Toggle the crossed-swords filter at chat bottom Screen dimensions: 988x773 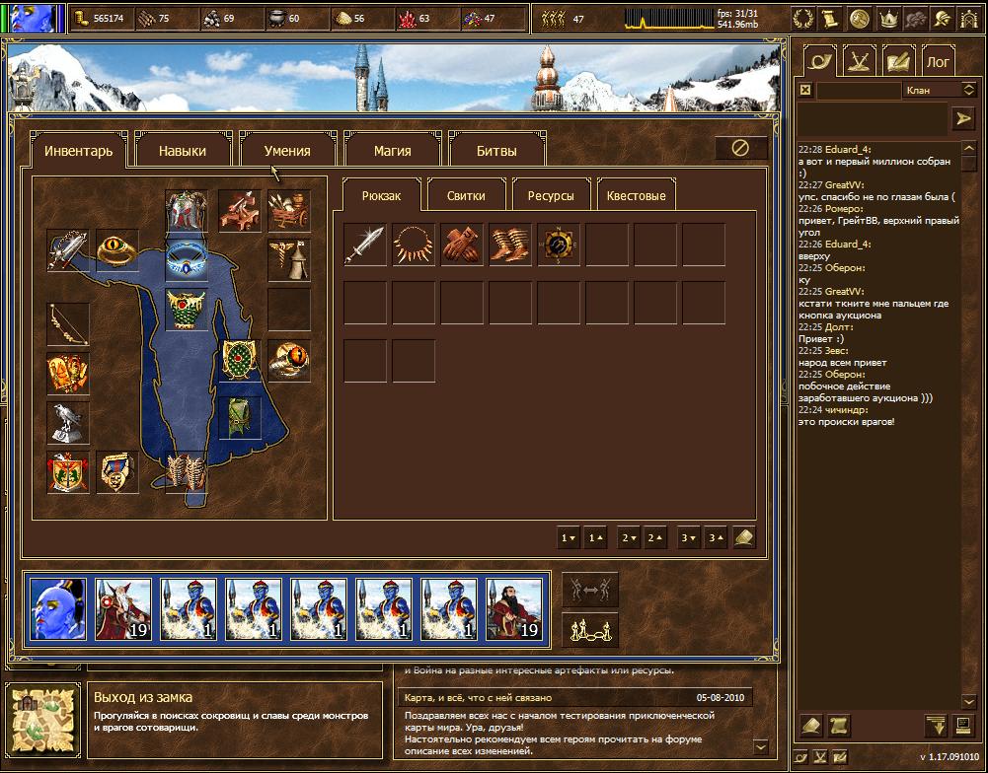click(820, 757)
